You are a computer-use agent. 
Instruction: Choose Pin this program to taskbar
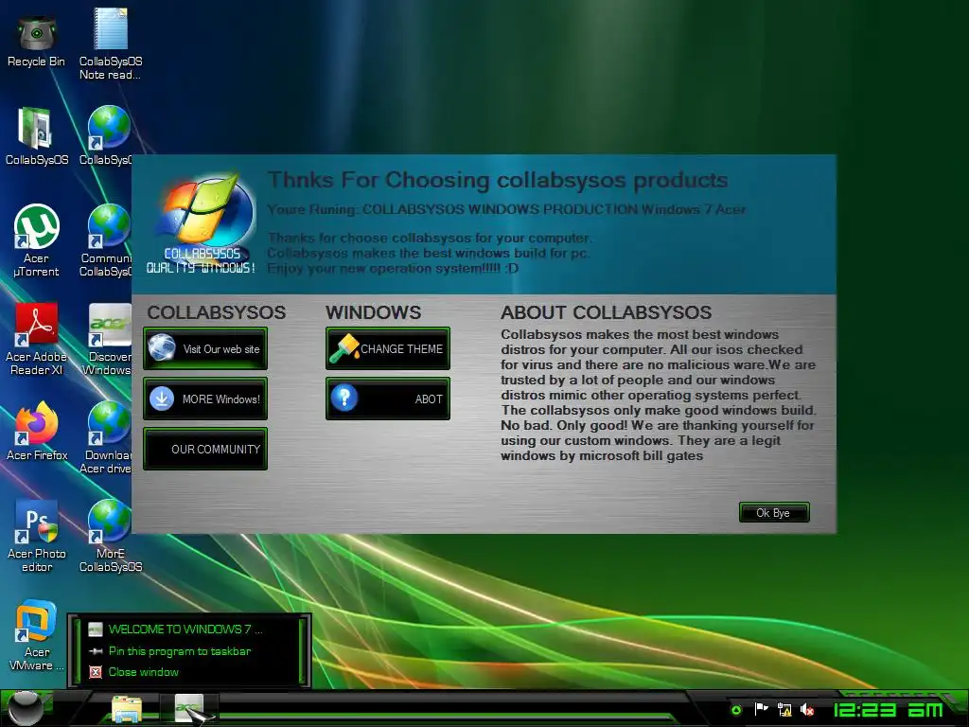pyautogui.click(x=180, y=651)
